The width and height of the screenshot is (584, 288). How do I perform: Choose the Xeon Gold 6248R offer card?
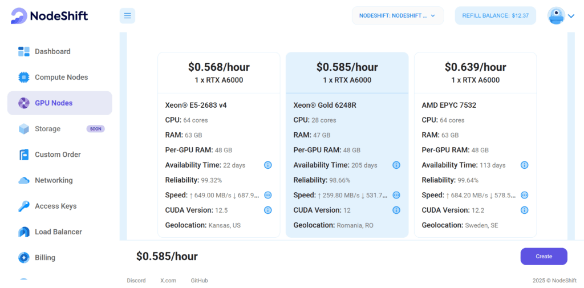(x=347, y=144)
